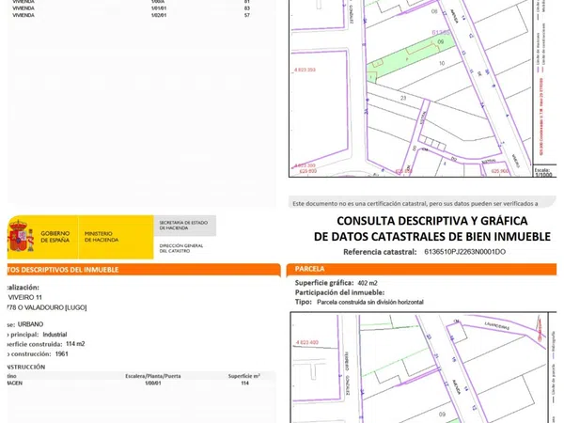Click the 'Referencia catastral:' label
This screenshot has width=564, height=423.
(x=380, y=252)
